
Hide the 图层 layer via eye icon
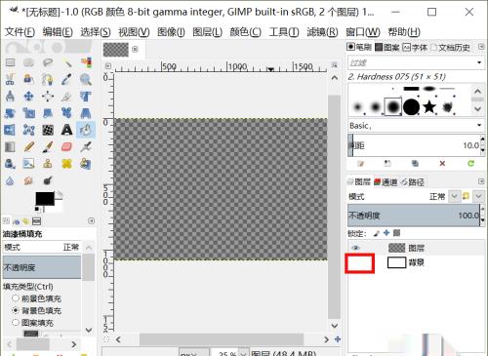[356, 248]
